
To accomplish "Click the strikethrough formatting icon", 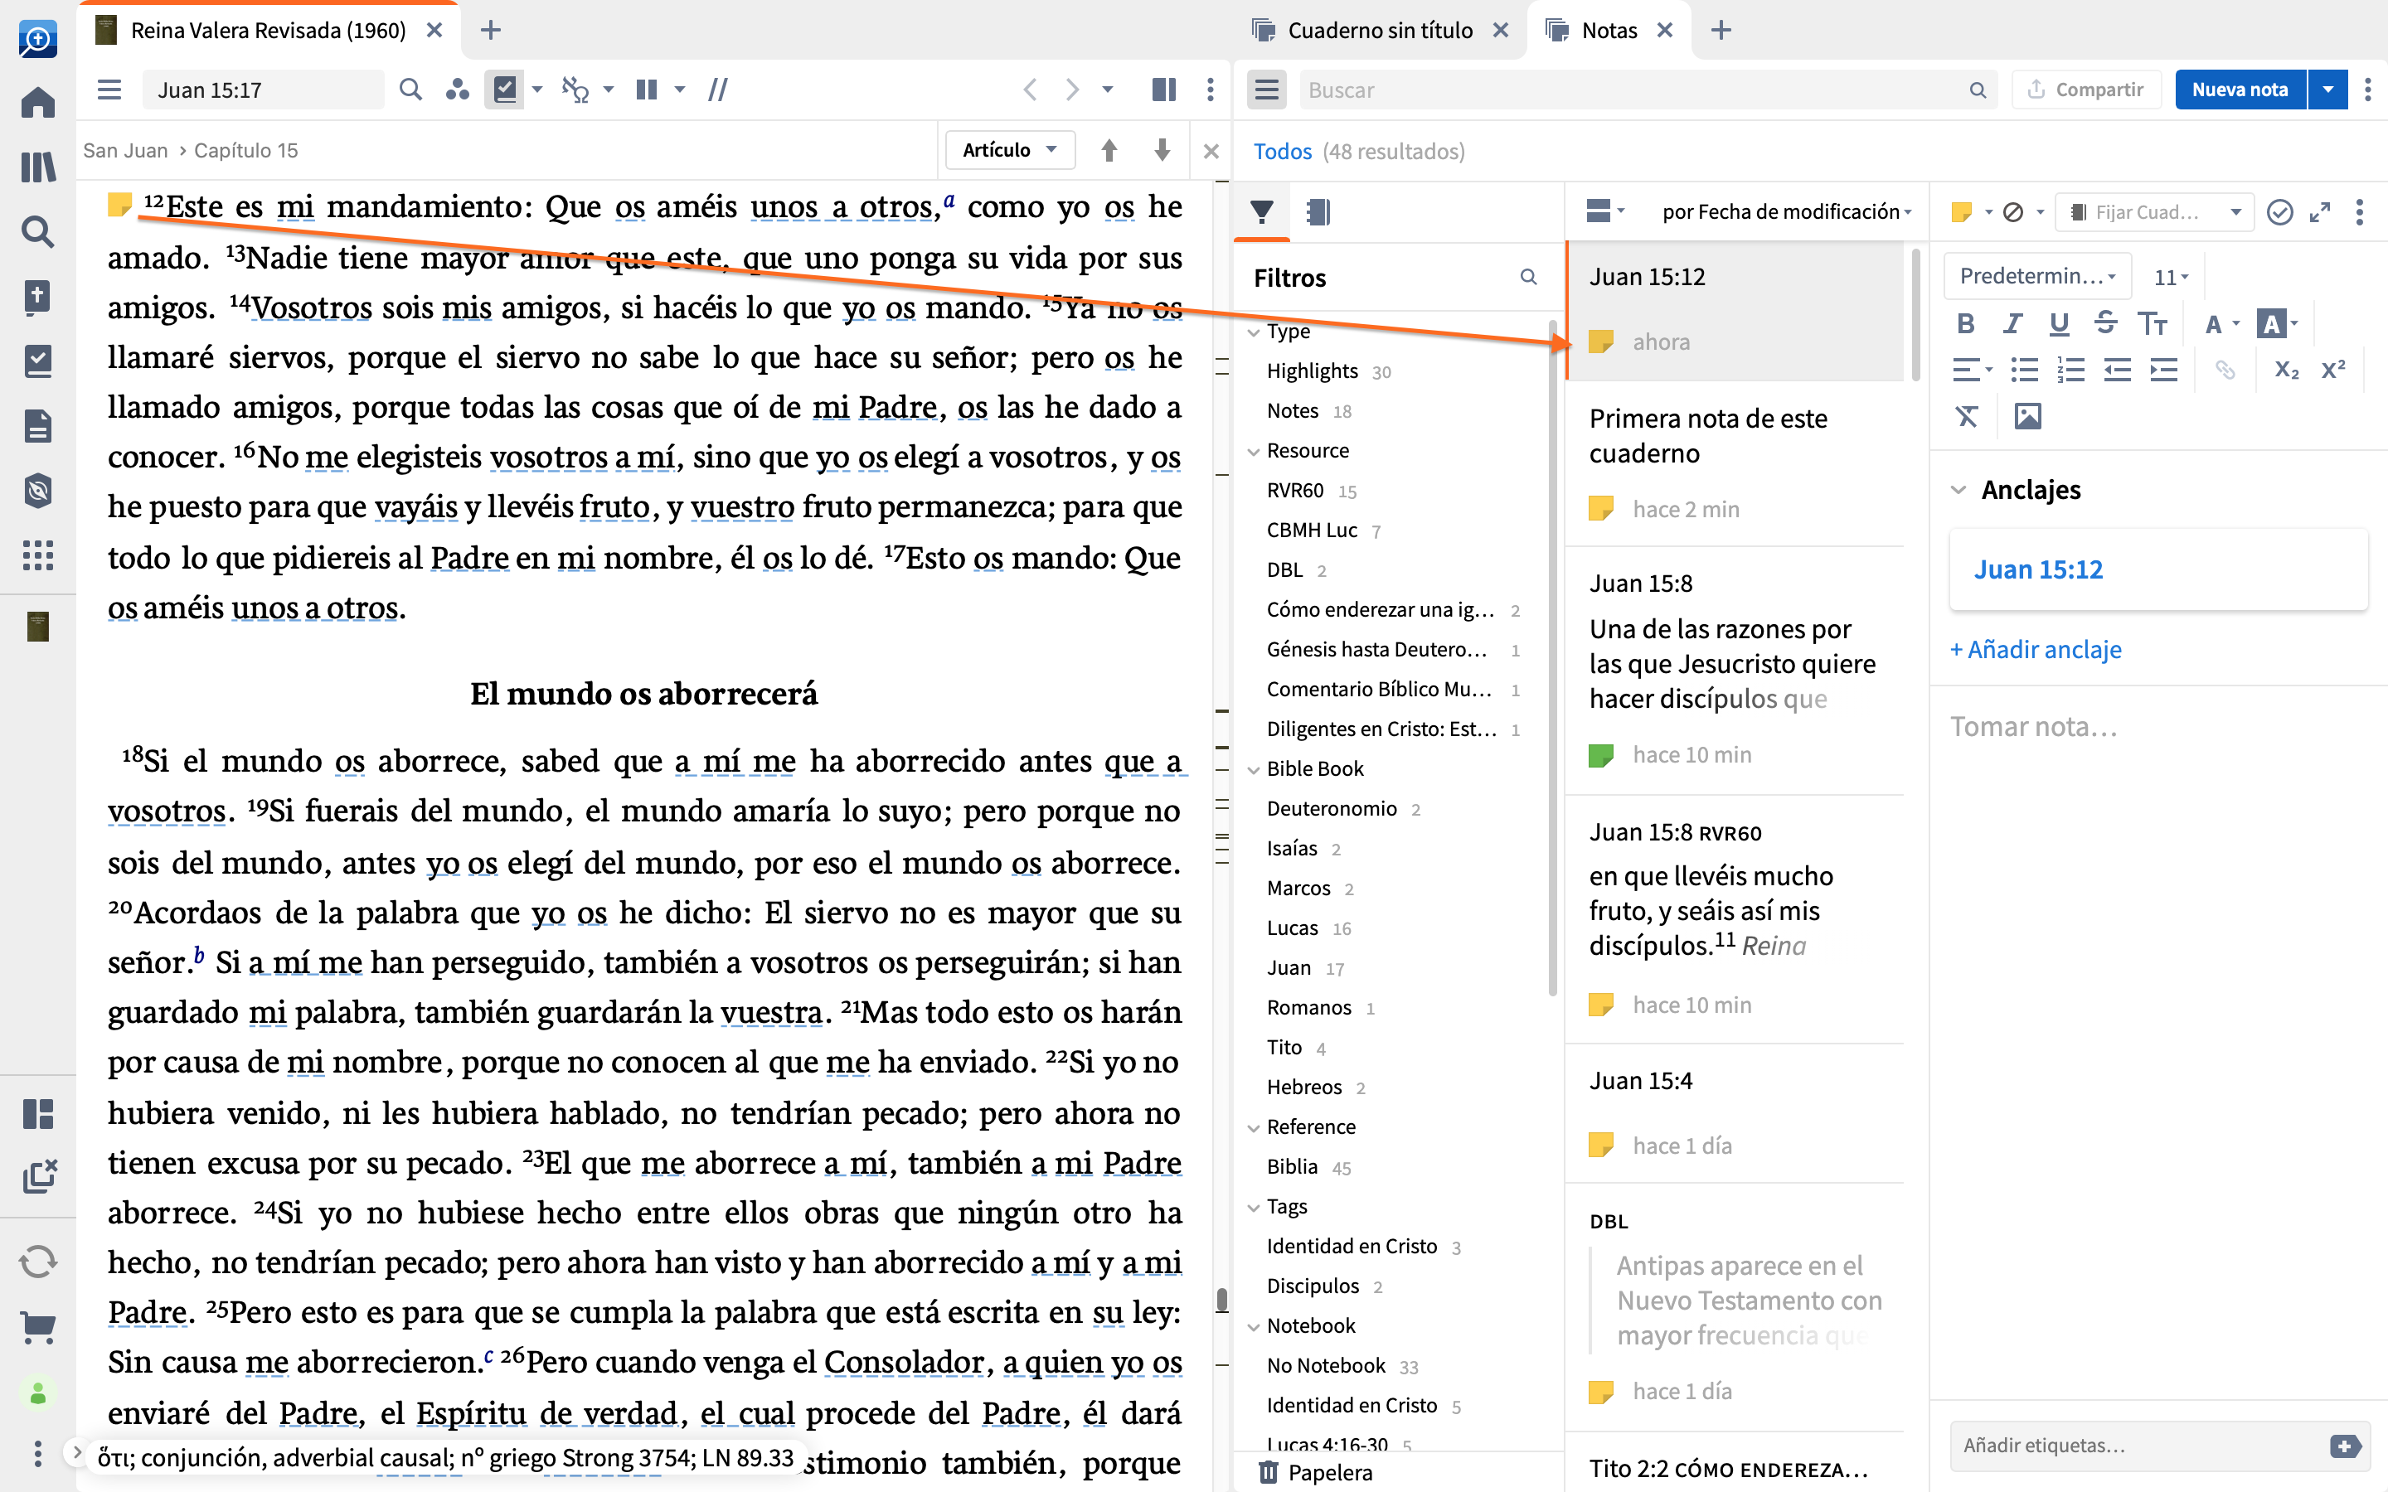I will (x=2106, y=323).
